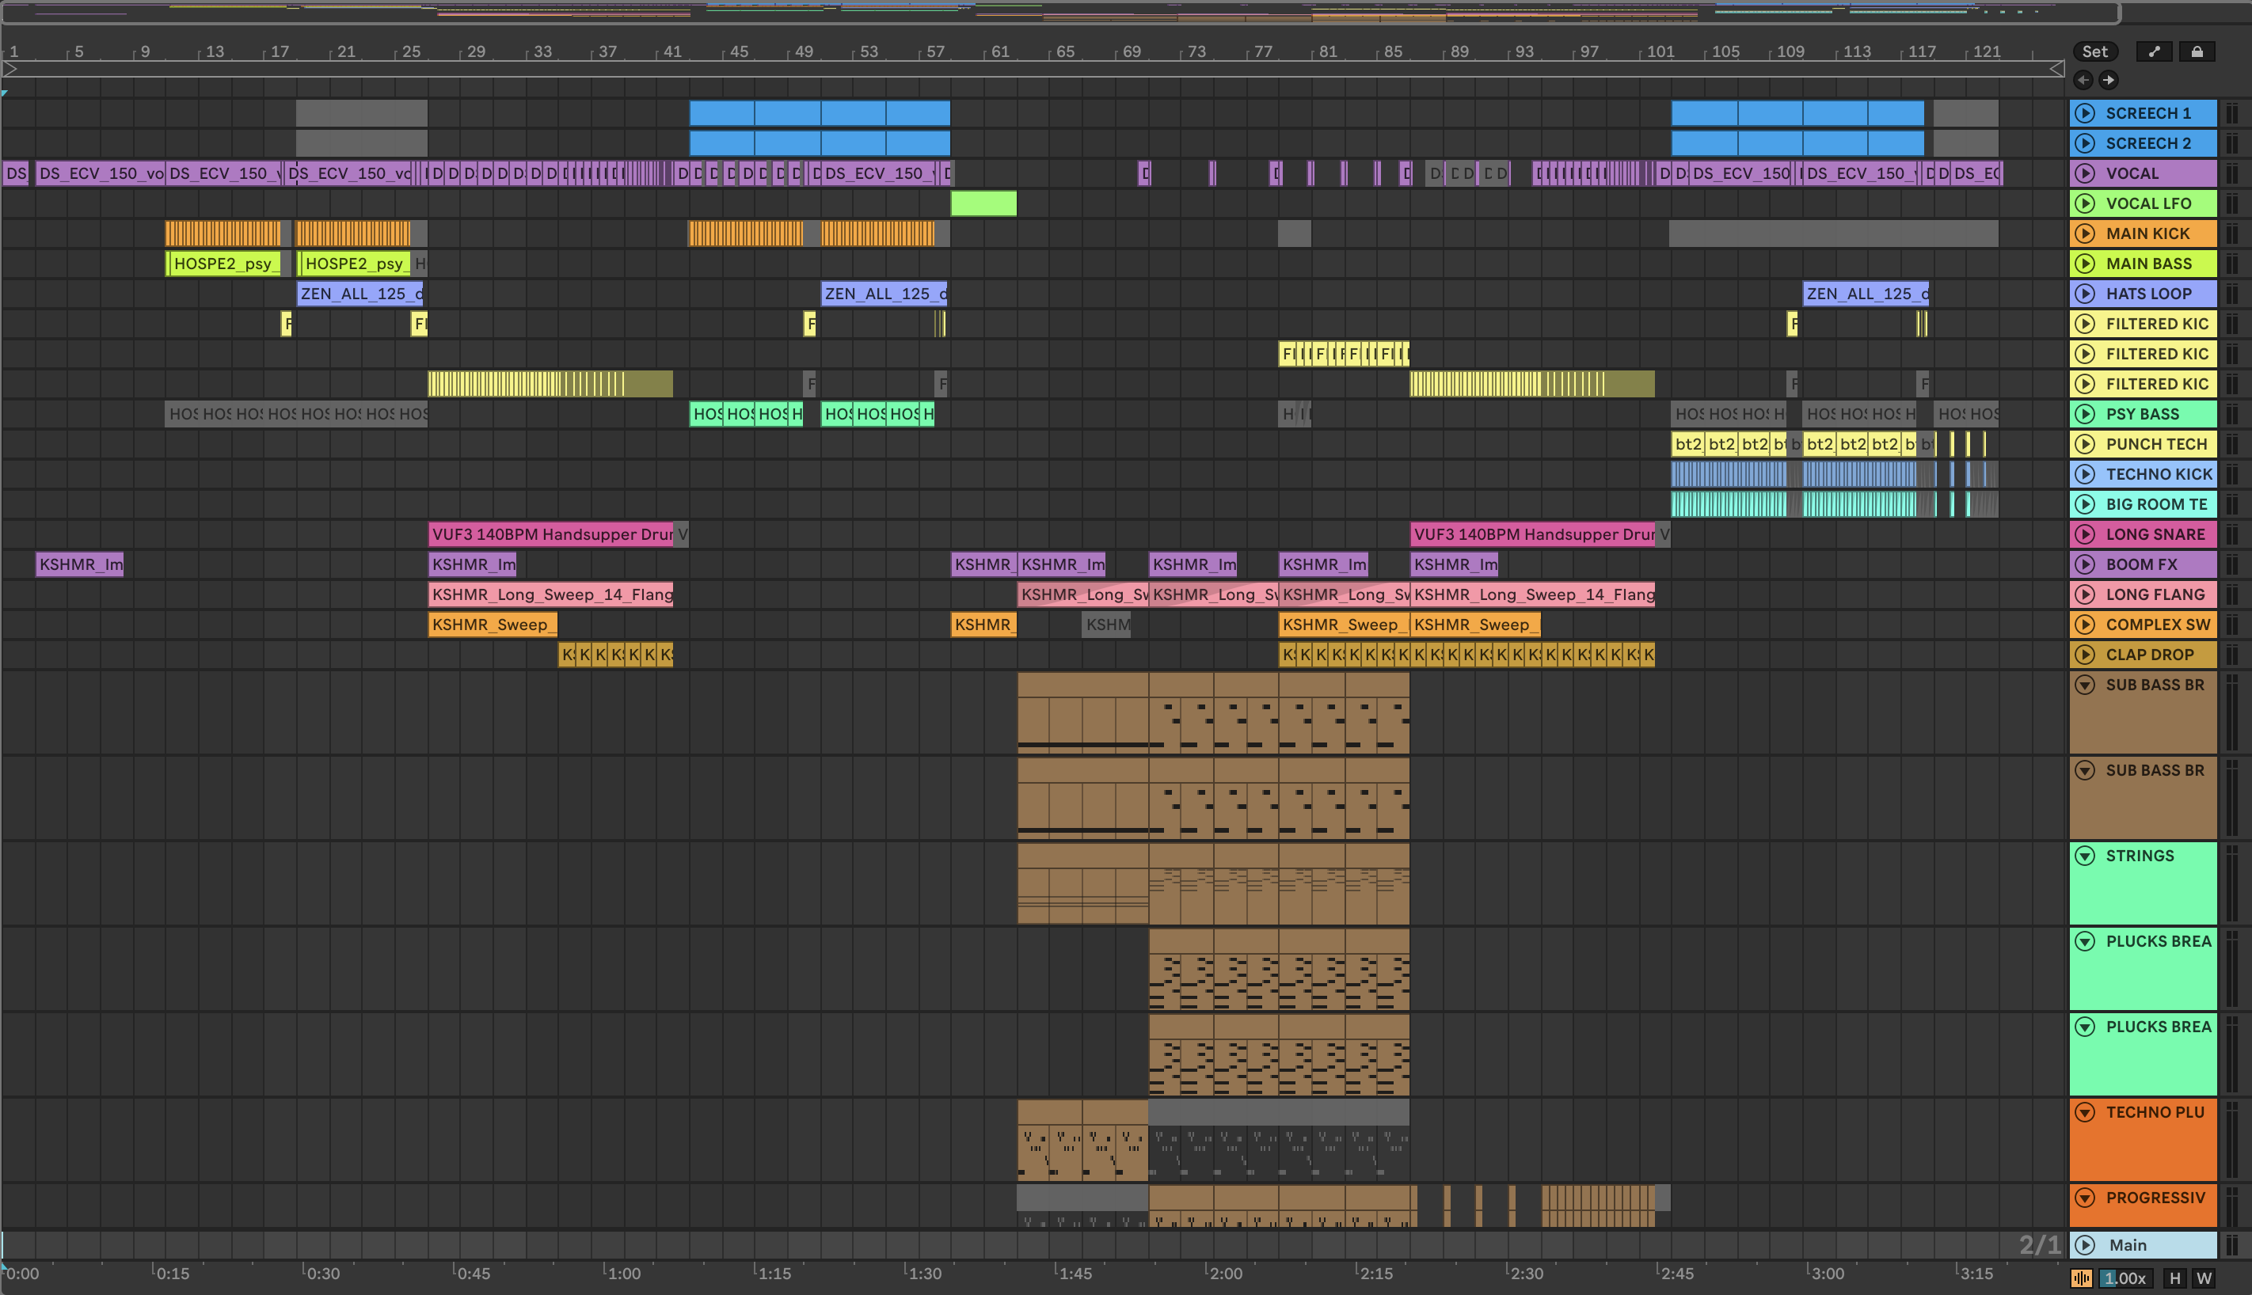Toggle the lock envelopes padlock
The width and height of the screenshot is (2252, 1295).
point(2197,51)
